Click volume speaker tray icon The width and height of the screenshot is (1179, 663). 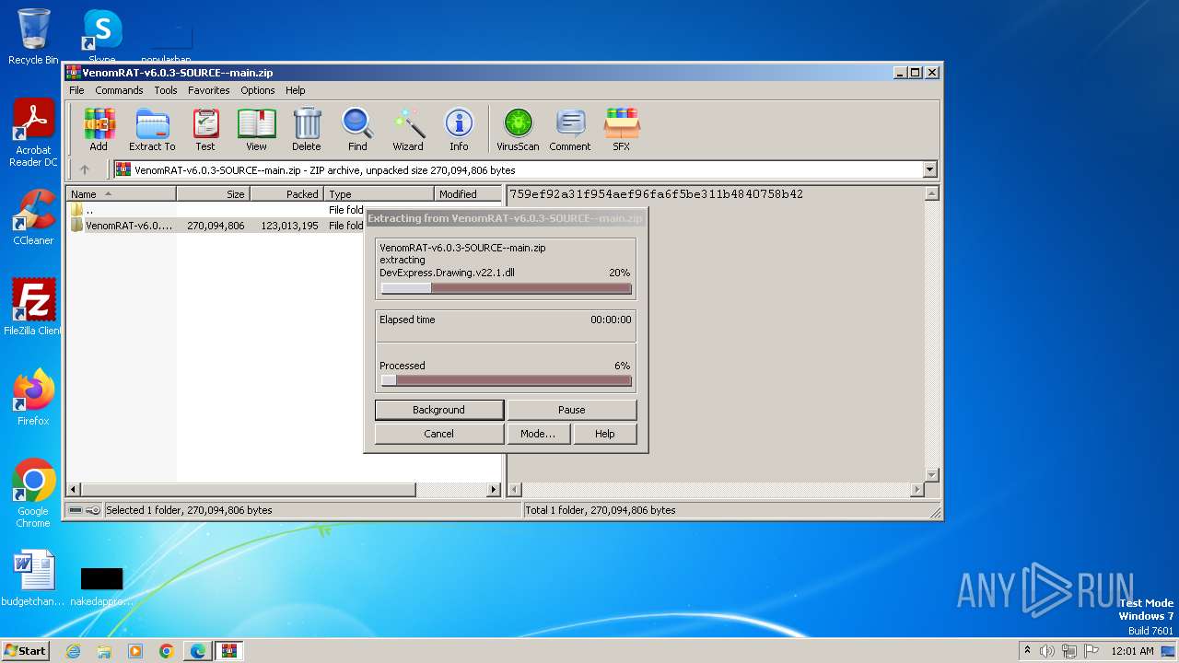1047,651
